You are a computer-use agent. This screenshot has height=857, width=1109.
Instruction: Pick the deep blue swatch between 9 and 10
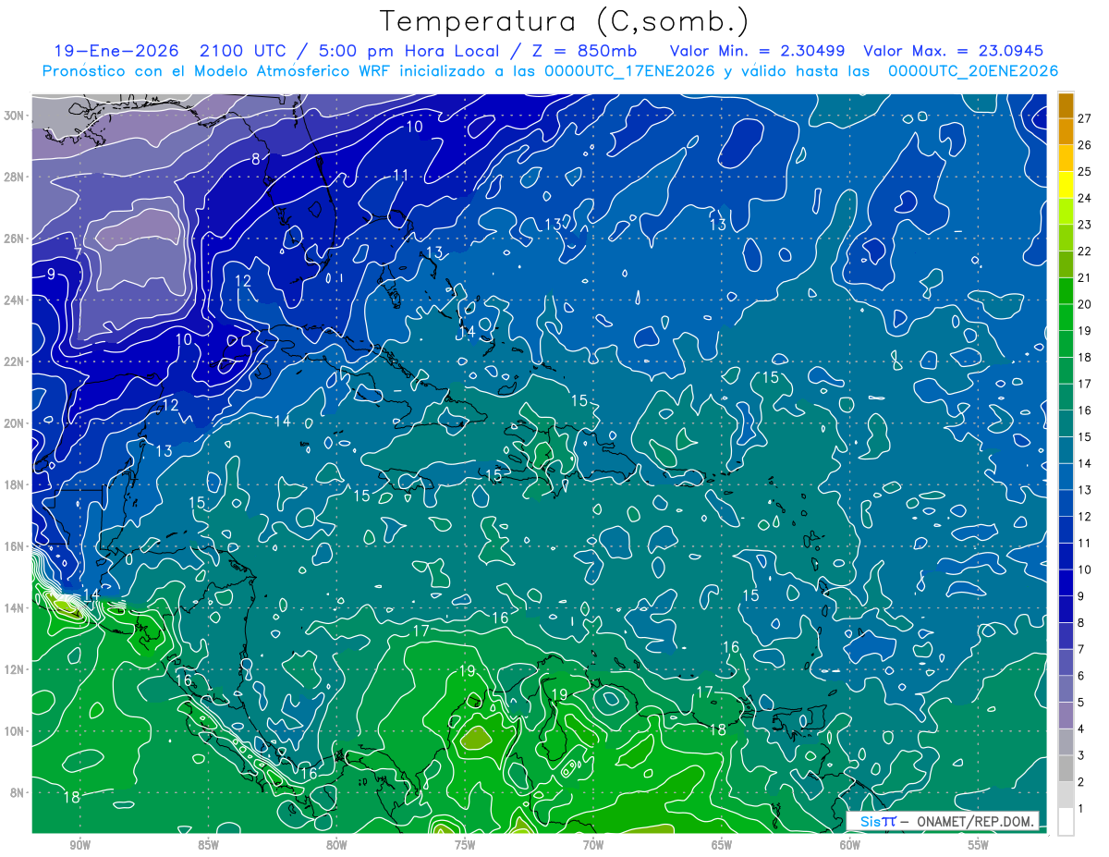coord(1066,582)
